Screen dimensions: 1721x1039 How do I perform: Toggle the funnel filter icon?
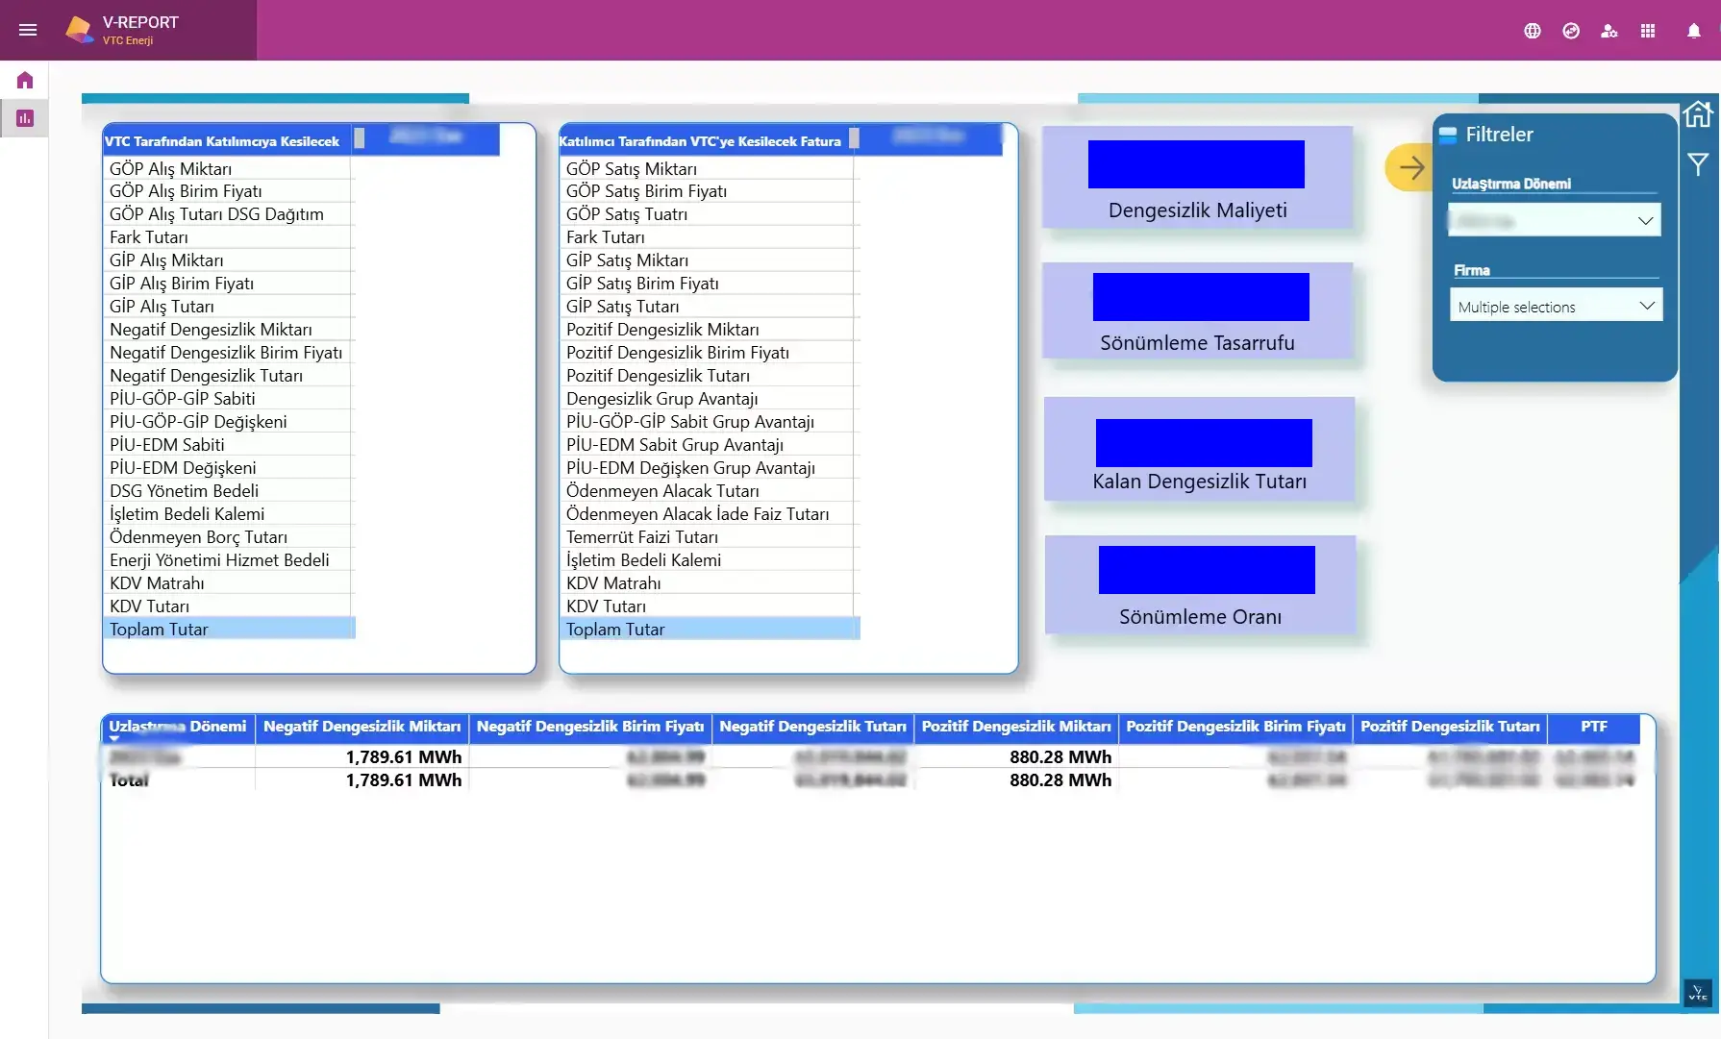(x=1698, y=164)
